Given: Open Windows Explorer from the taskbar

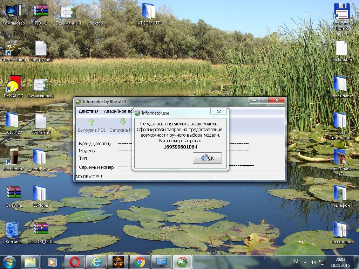Looking at the screenshot, I should [30, 262].
